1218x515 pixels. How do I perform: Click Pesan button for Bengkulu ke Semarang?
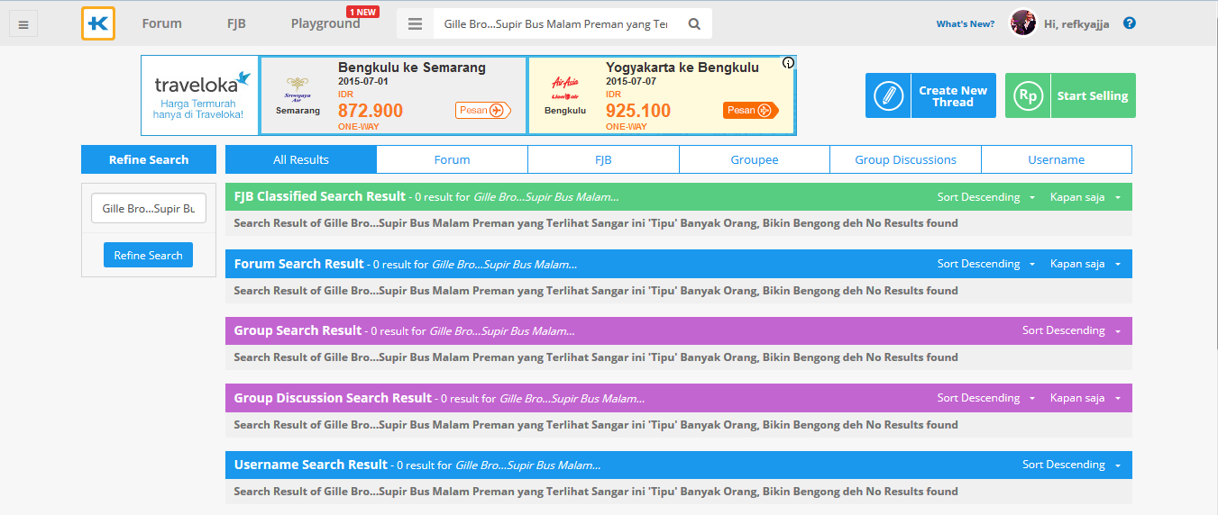pyautogui.click(x=482, y=111)
